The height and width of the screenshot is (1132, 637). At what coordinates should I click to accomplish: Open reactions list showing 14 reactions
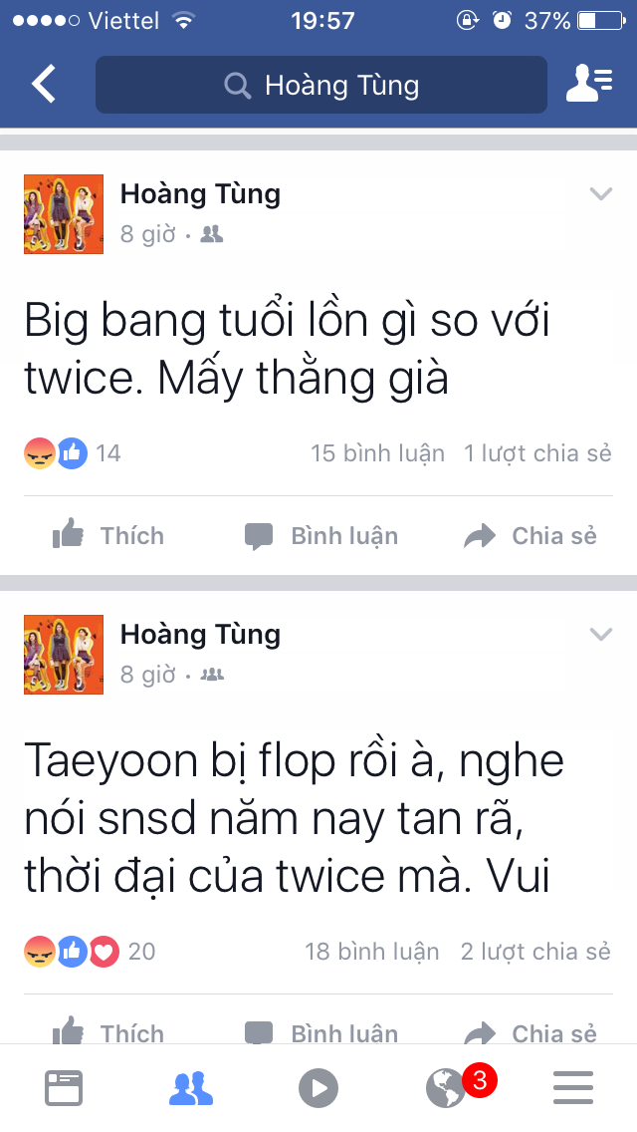pos(72,453)
